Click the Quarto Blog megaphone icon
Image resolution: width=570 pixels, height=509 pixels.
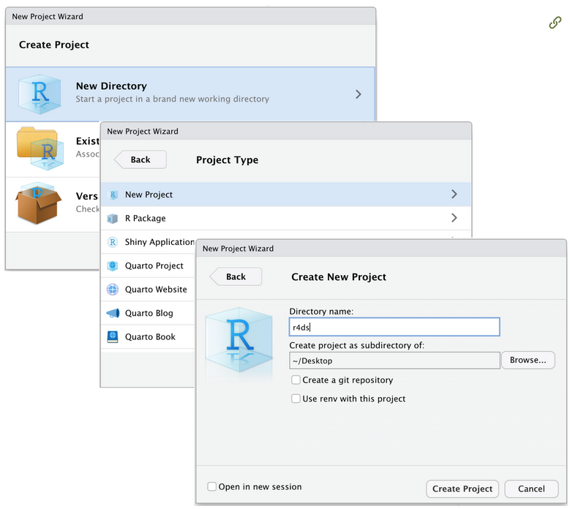113,313
